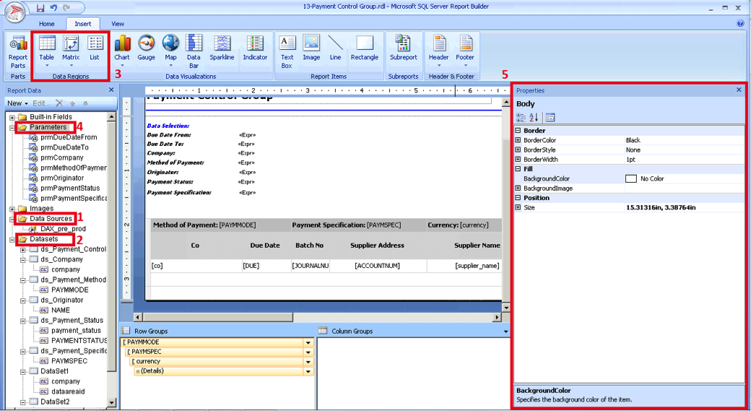This screenshot has width=751, height=411.
Task: Expand the ds_Payment_Control dataset
Action: (x=22, y=250)
